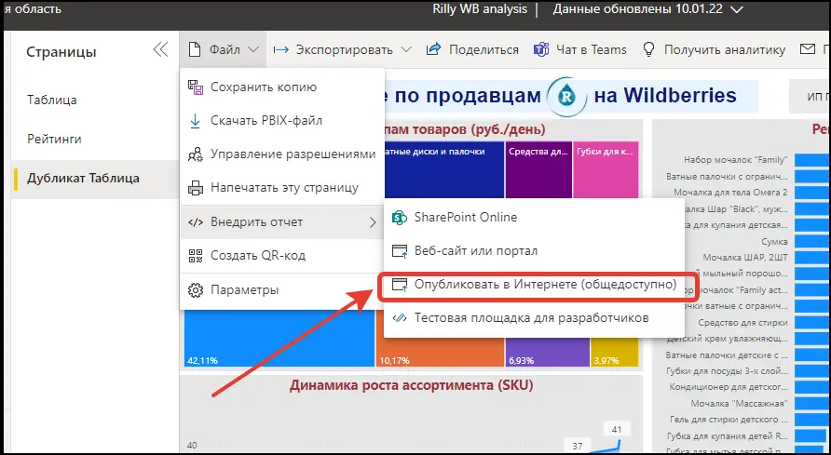Click the publish to web window icon

click(399, 285)
